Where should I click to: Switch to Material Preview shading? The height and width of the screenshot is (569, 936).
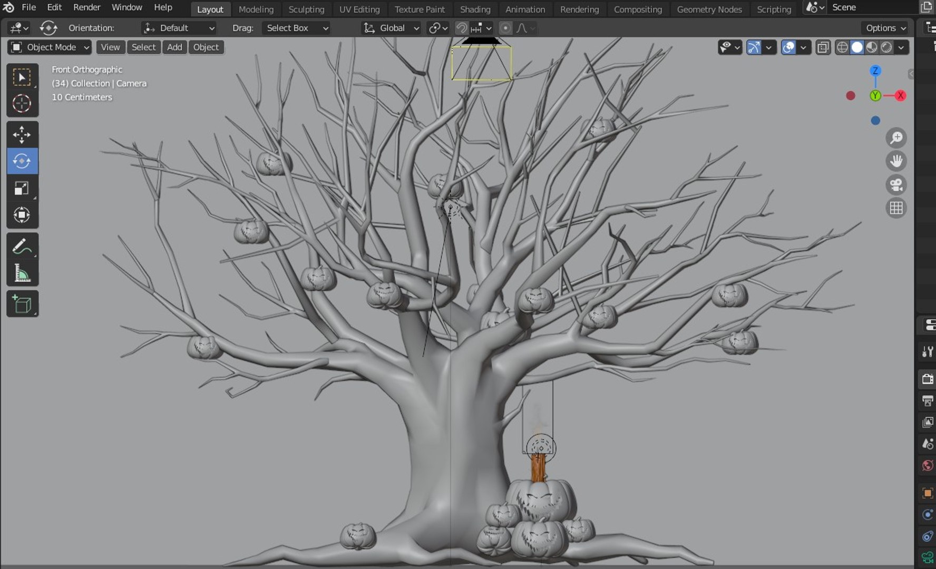pyautogui.click(x=872, y=47)
